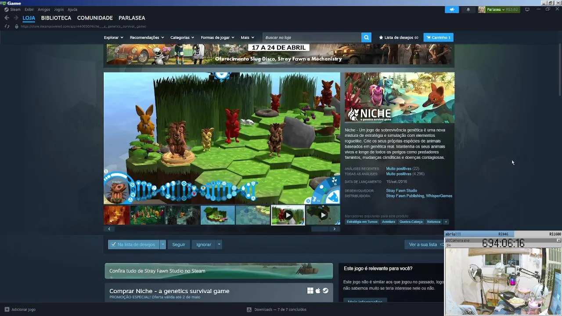This screenshot has height=316, width=562.
Task: Open Stray Fawn Studio developer link
Action: click(401, 190)
